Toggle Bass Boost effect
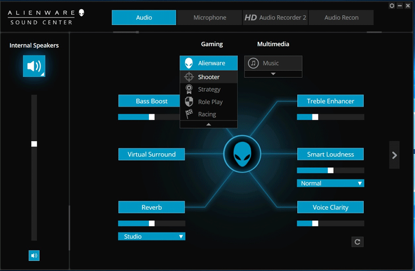Screen dimensions: 415x271 [149, 101]
